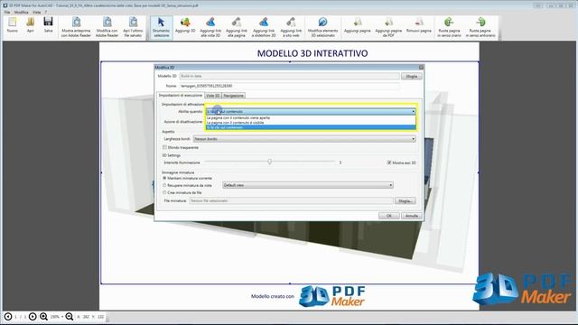Viewport: 578px width, 325px height.
Task: Click the Nome input field
Action: [x=289, y=86]
